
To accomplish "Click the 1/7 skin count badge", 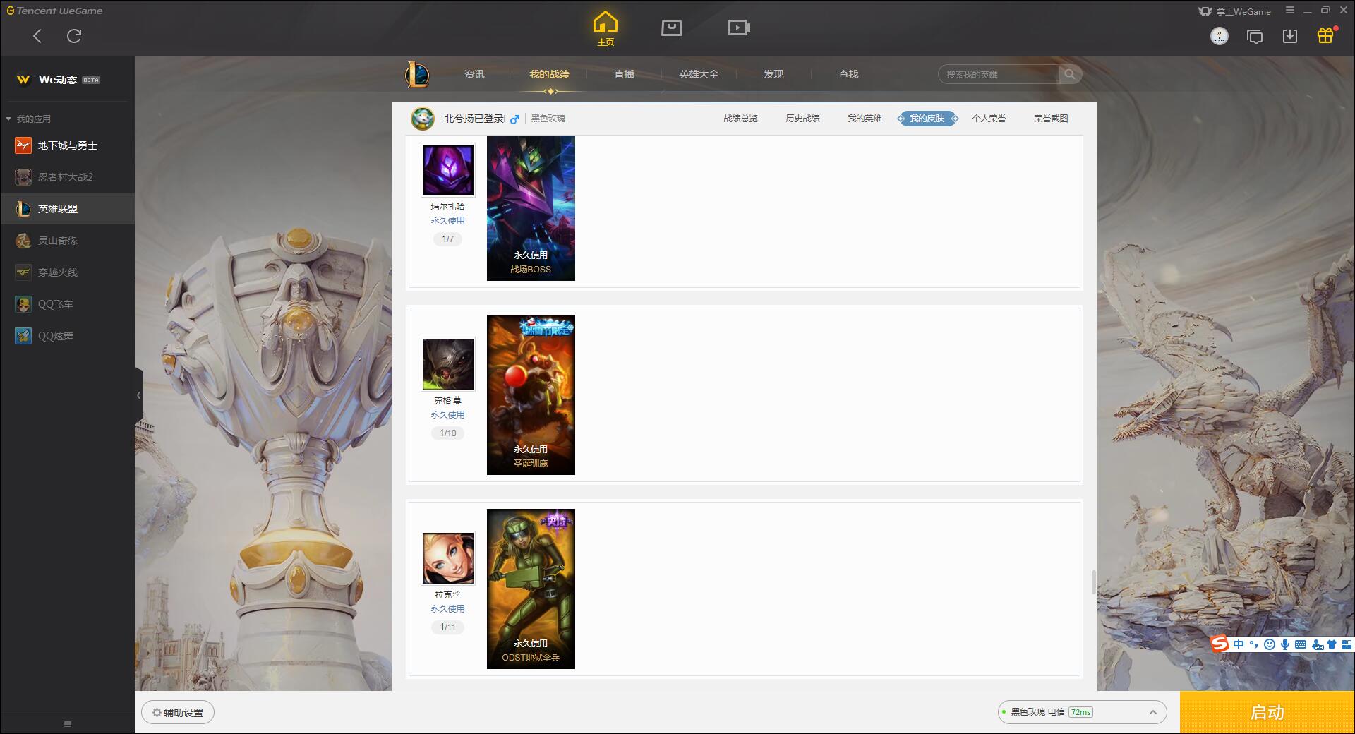I will coord(448,239).
